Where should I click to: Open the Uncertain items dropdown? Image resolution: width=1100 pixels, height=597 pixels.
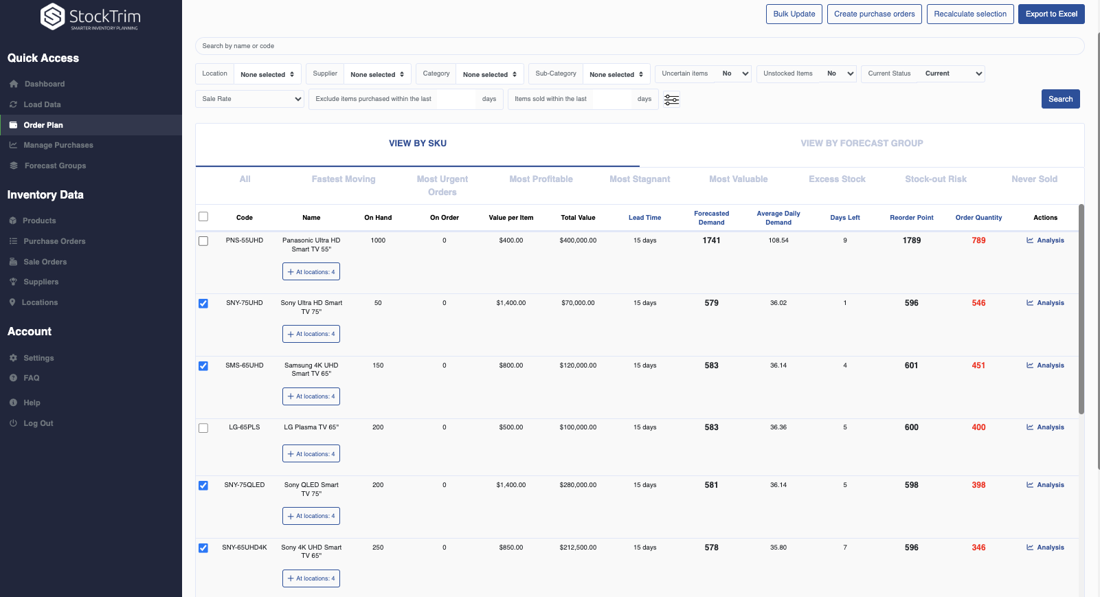point(734,74)
